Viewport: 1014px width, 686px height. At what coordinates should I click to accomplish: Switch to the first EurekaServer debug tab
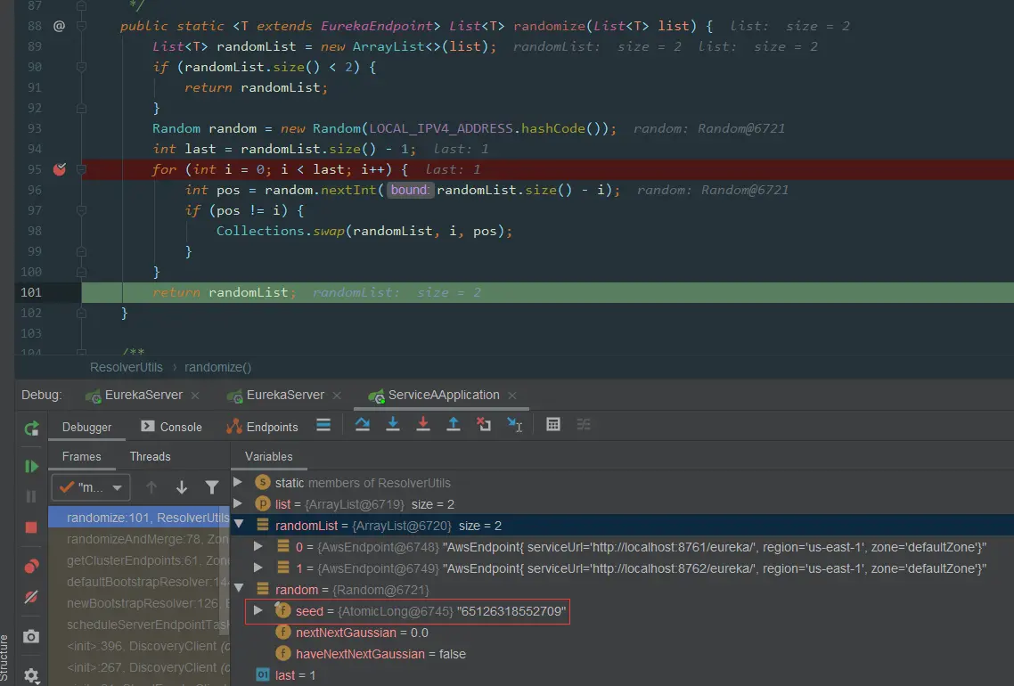(x=143, y=395)
